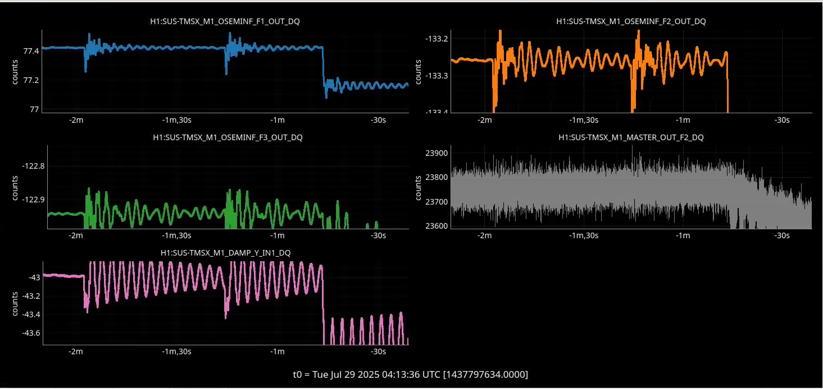Click the H1:SUS-TMSX_M1_MASTER_OUT_F2_DQ plot title
The height and width of the screenshot is (389, 823).
(x=631, y=137)
